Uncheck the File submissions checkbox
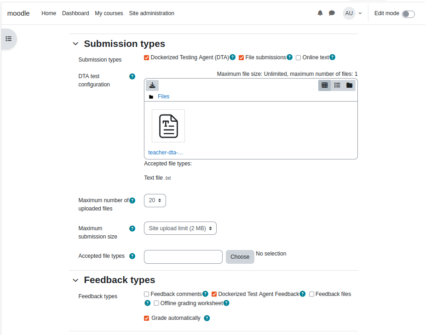The height and width of the screenshot is (335, 425). 241,58
